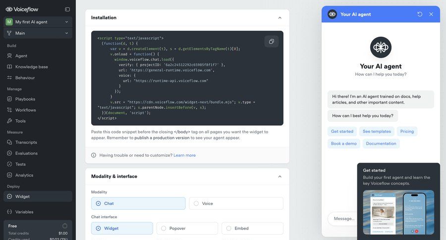Click See templates suggestion

(377, 131)
